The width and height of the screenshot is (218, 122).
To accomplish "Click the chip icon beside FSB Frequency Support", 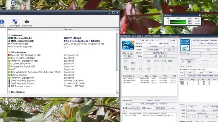I will [x=9, y=86].
